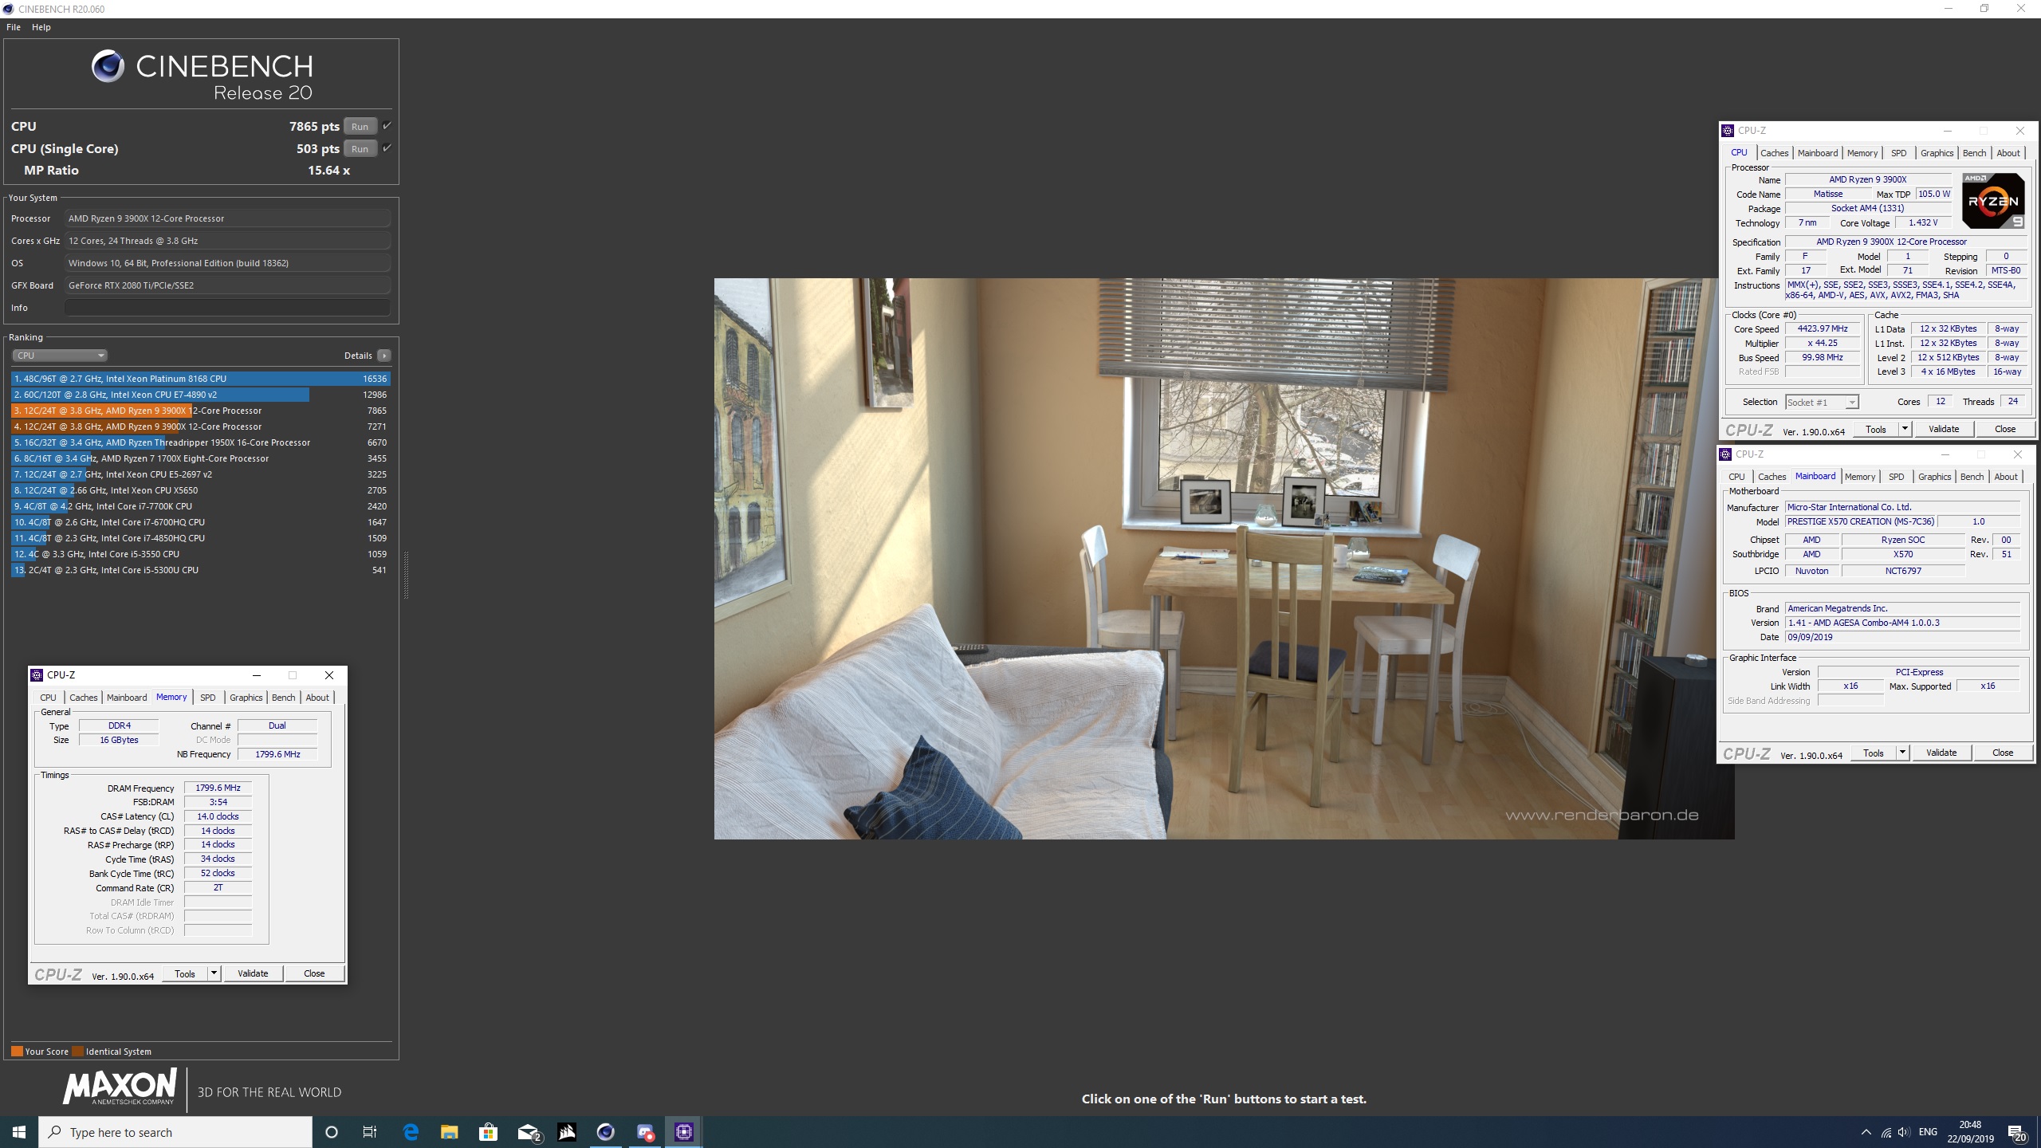This screenshot has width=2041, height=1148.
Task: Open the Socket #1 selection dropdown
Action: click(x=1822, y=402)
